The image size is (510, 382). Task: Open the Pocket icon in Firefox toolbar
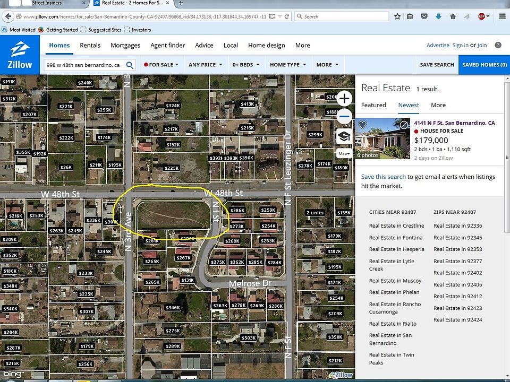point(424,16)
